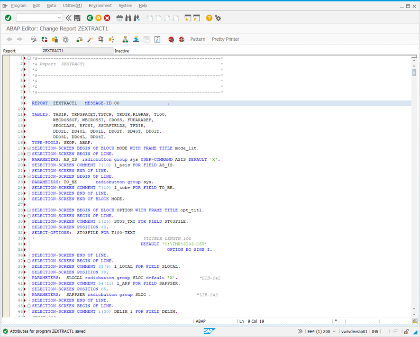420x337 pixels.
Task: Expand the status bar details with the chevron
Action: tap(300, 332)
